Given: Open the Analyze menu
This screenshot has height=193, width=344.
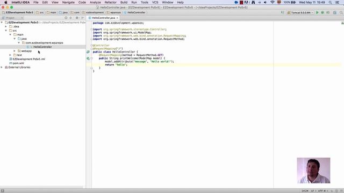Looking at the screenshot, I should click(95, 2).
